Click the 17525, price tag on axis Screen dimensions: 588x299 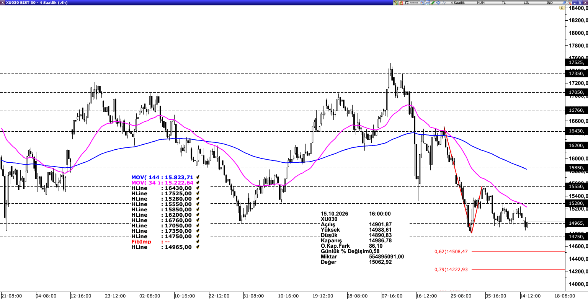[577, 62]
